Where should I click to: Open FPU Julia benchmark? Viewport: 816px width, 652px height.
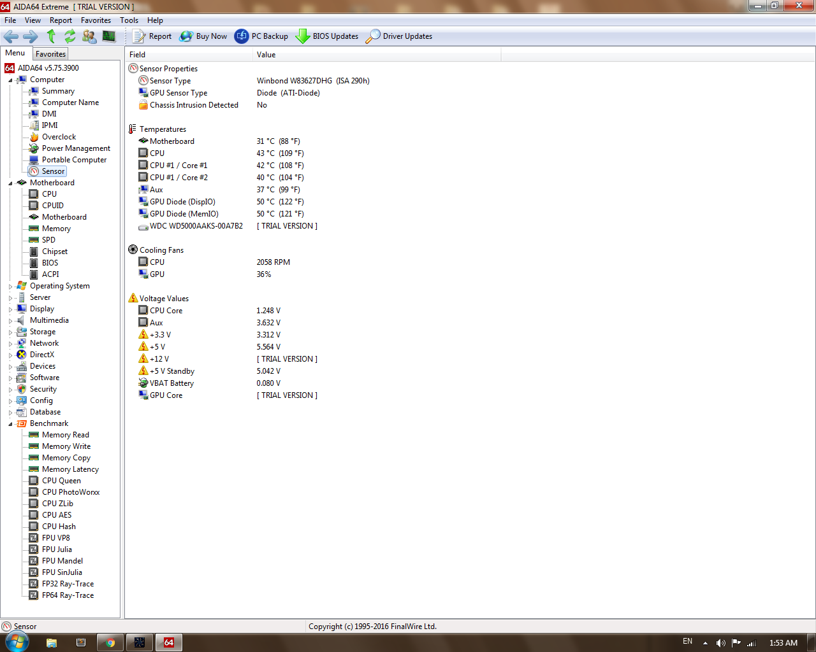pyautogui.click(x=57, y=549)
